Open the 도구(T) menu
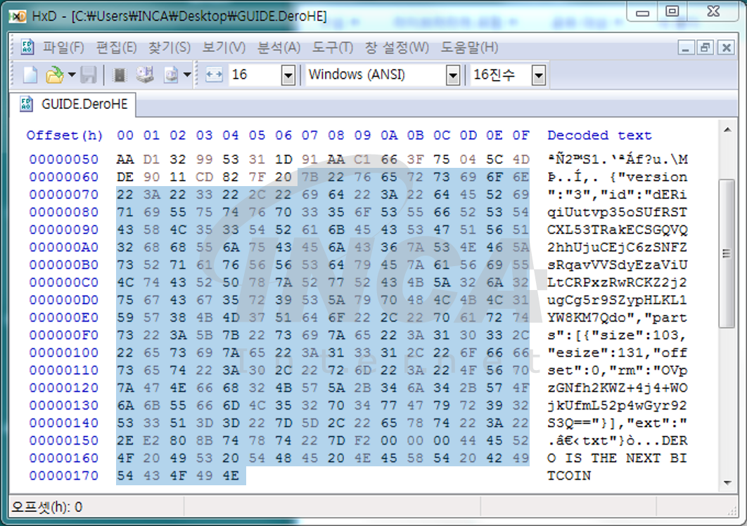Screen dimensions: 747x526 click(333, 48)
